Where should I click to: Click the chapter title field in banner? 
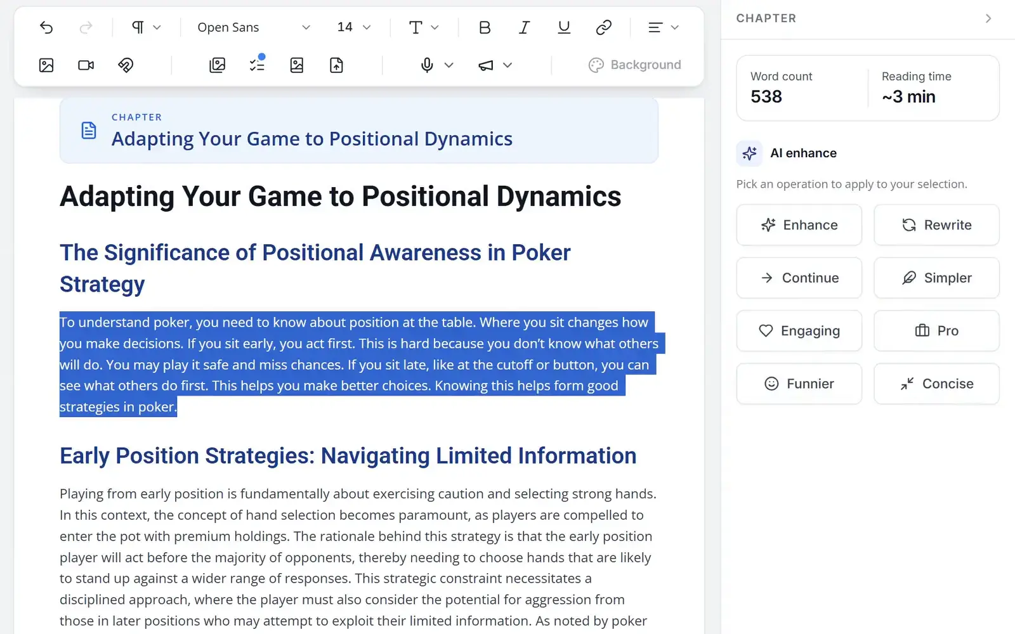[x=312, y=139]
